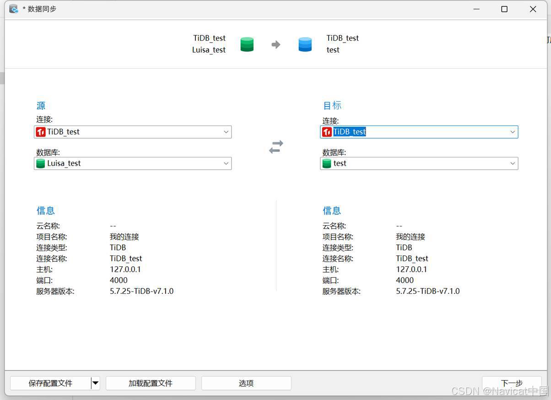
Task: Click target port value 4000
Action: tap(405, 280)
